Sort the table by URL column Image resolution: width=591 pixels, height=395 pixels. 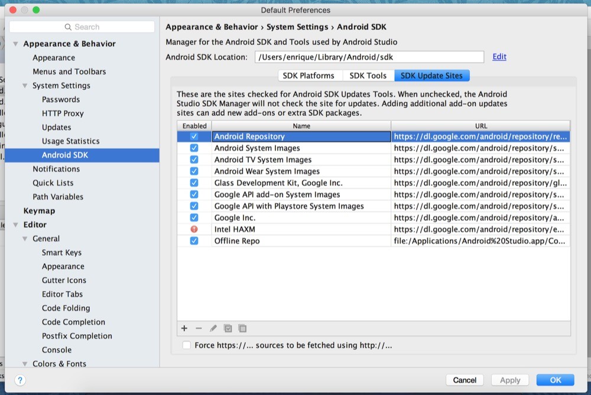480,126
